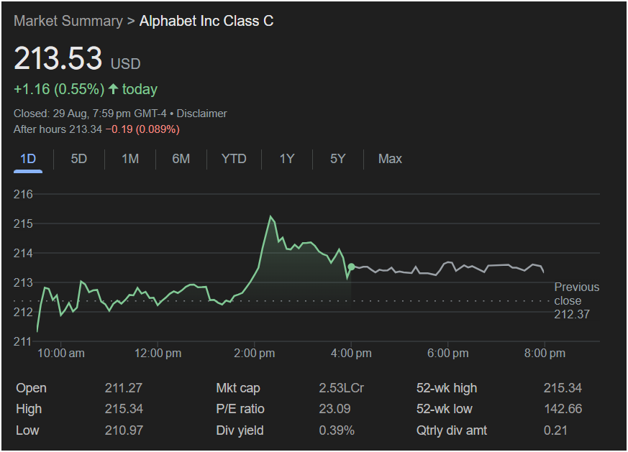Select the Max time range
Viewport: 628px width, 452px height.
click(390, 159)
